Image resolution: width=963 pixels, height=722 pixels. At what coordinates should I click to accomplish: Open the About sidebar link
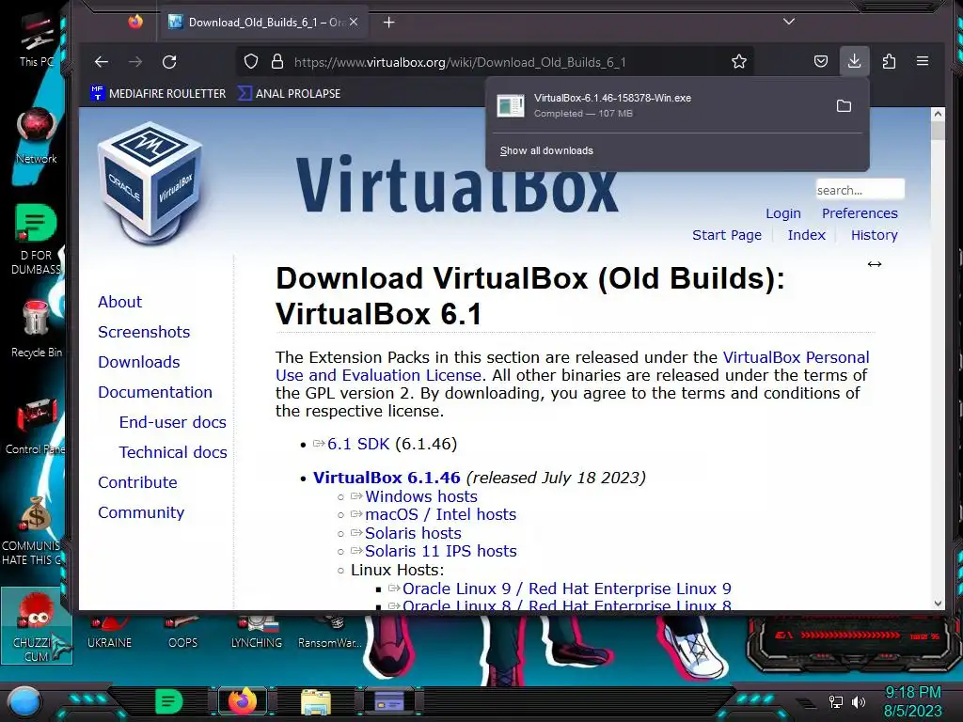119,302
